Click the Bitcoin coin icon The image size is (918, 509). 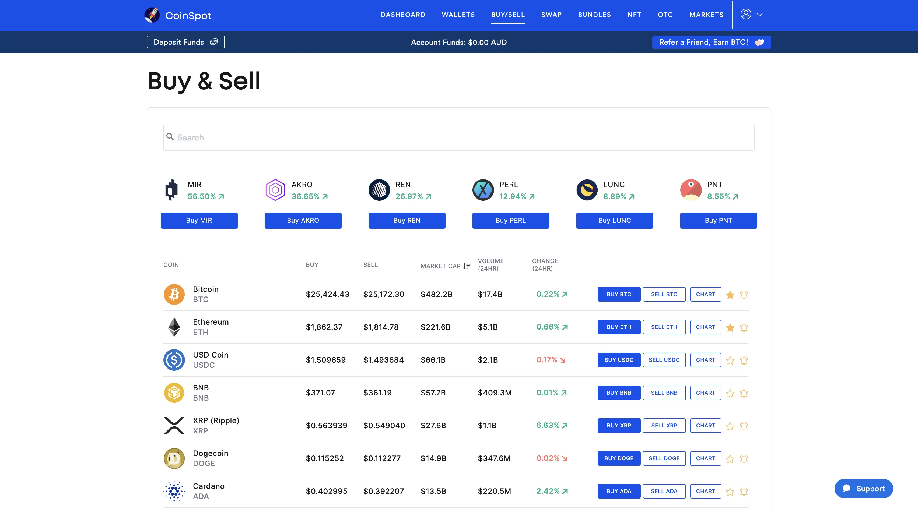(174, 294)
